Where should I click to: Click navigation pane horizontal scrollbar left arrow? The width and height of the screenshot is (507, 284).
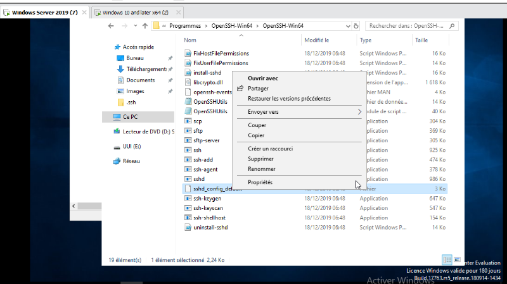[74, 206]
